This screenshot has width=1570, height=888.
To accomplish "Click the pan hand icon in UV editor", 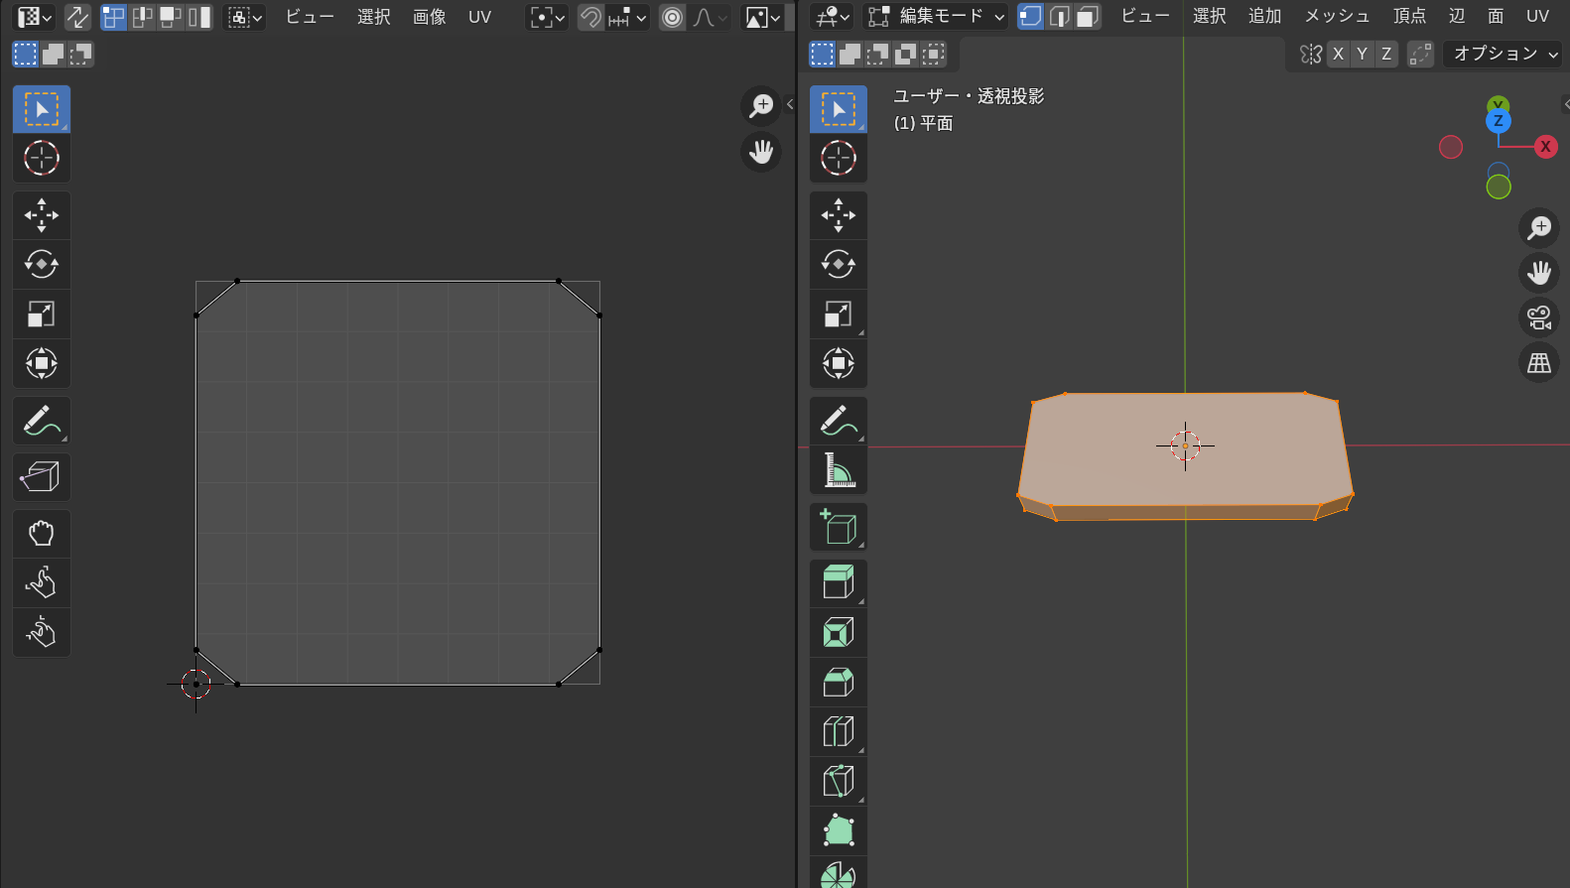I will point(761,152).
